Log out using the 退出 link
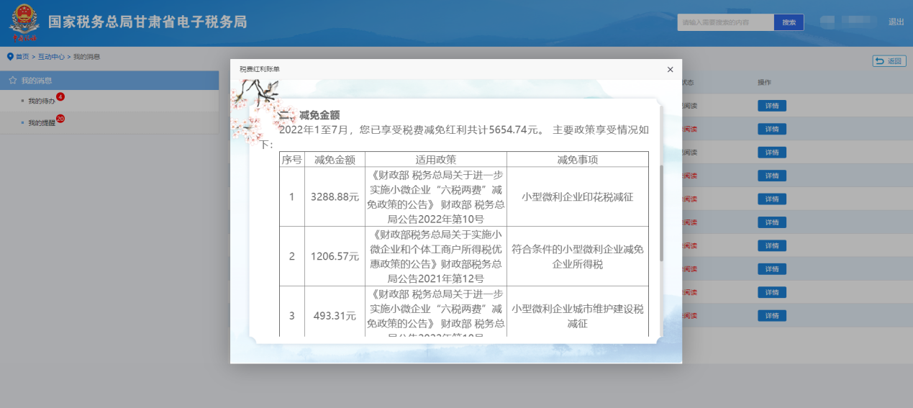The image size is (913, 408). 896,22
